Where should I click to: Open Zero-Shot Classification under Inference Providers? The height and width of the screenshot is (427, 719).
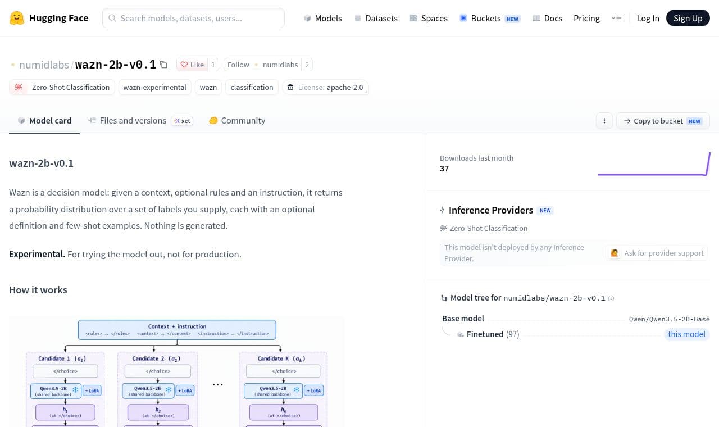(484, 228)
